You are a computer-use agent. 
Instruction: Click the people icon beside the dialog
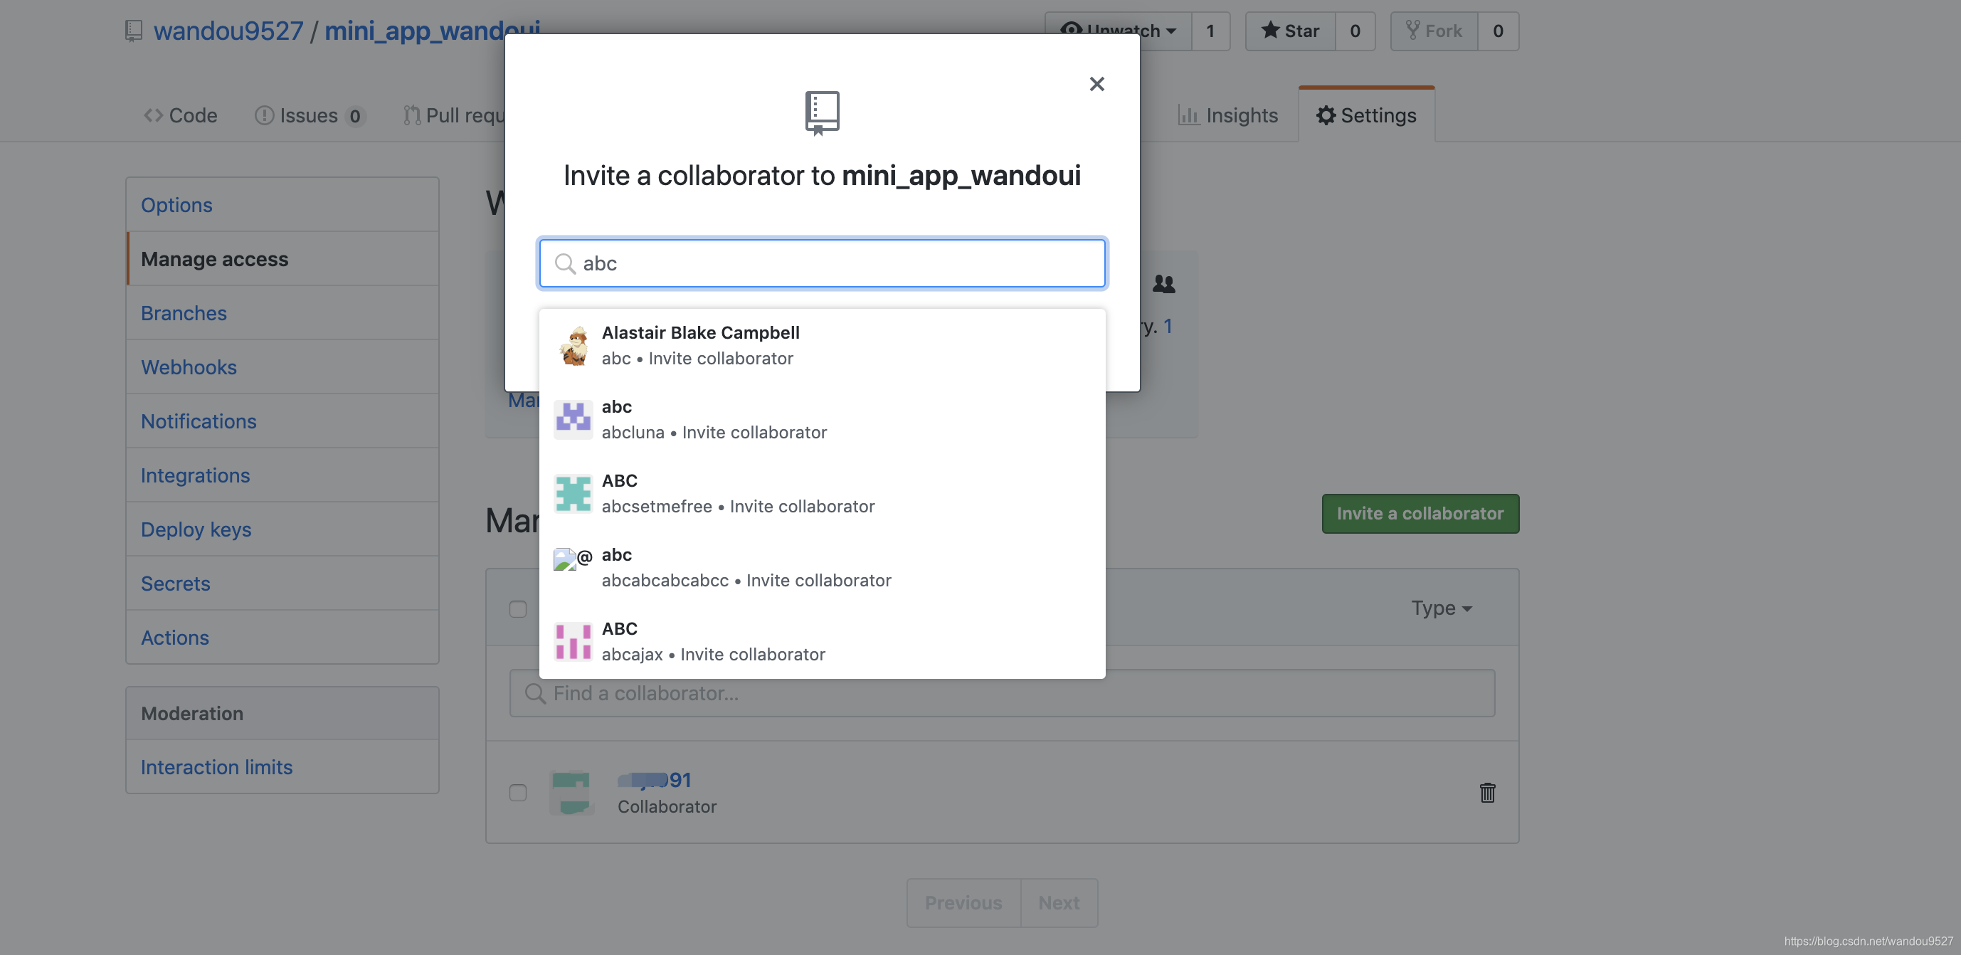click(x=1163, y=284)
